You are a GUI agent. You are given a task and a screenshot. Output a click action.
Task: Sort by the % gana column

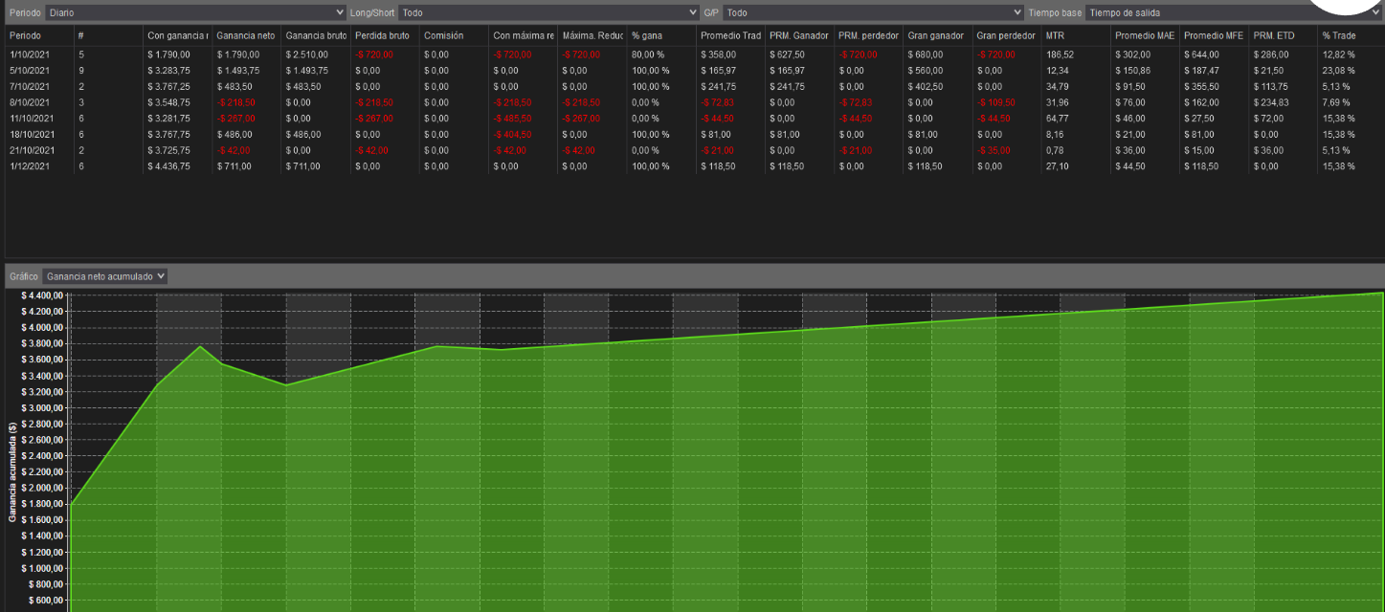(648, 35)
